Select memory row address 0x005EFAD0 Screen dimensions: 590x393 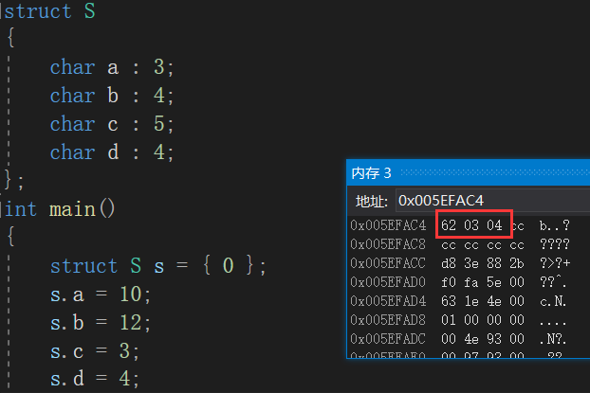388,282
